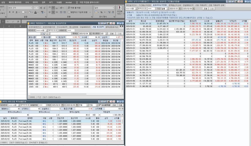Open the Excel font size dropdown
This screenshot has height=146, width=251.
[38, 8]
